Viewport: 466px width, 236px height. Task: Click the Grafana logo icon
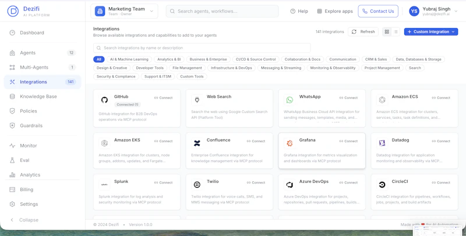pyautogui.click(x=290, y=143)
